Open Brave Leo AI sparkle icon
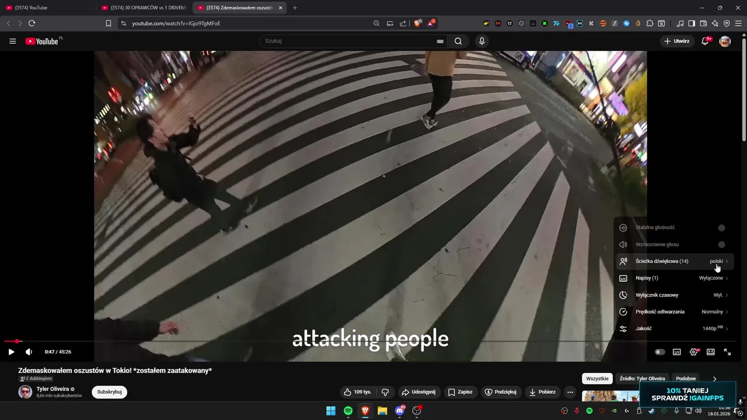 coord(715,23)
